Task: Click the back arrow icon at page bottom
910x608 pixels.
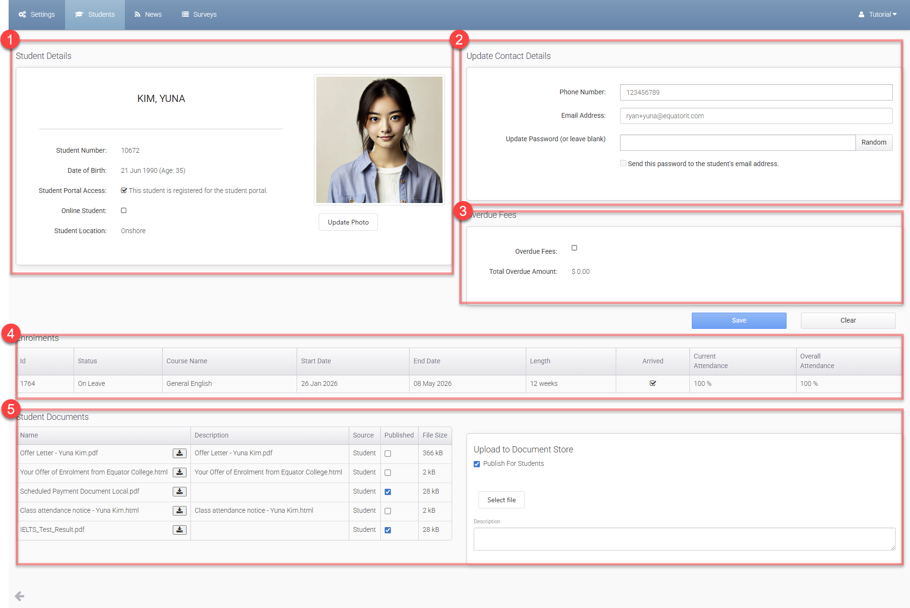Action: coord(20,596)
